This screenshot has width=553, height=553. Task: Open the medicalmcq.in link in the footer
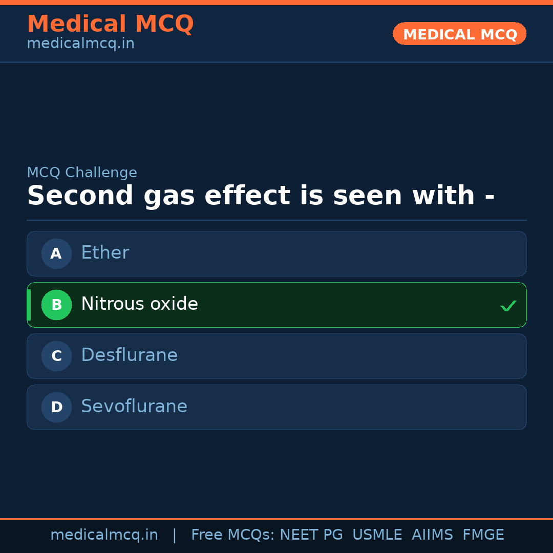coord(104,535)
